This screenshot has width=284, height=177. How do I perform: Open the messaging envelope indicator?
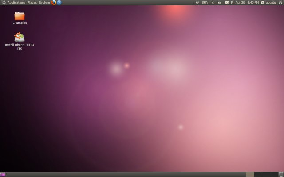click(227, 3)
